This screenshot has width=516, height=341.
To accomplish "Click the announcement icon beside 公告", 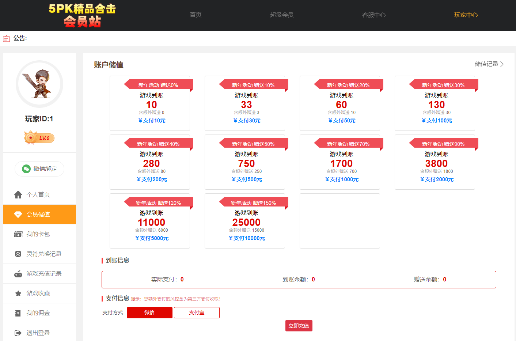I will [x=6, y=39].
